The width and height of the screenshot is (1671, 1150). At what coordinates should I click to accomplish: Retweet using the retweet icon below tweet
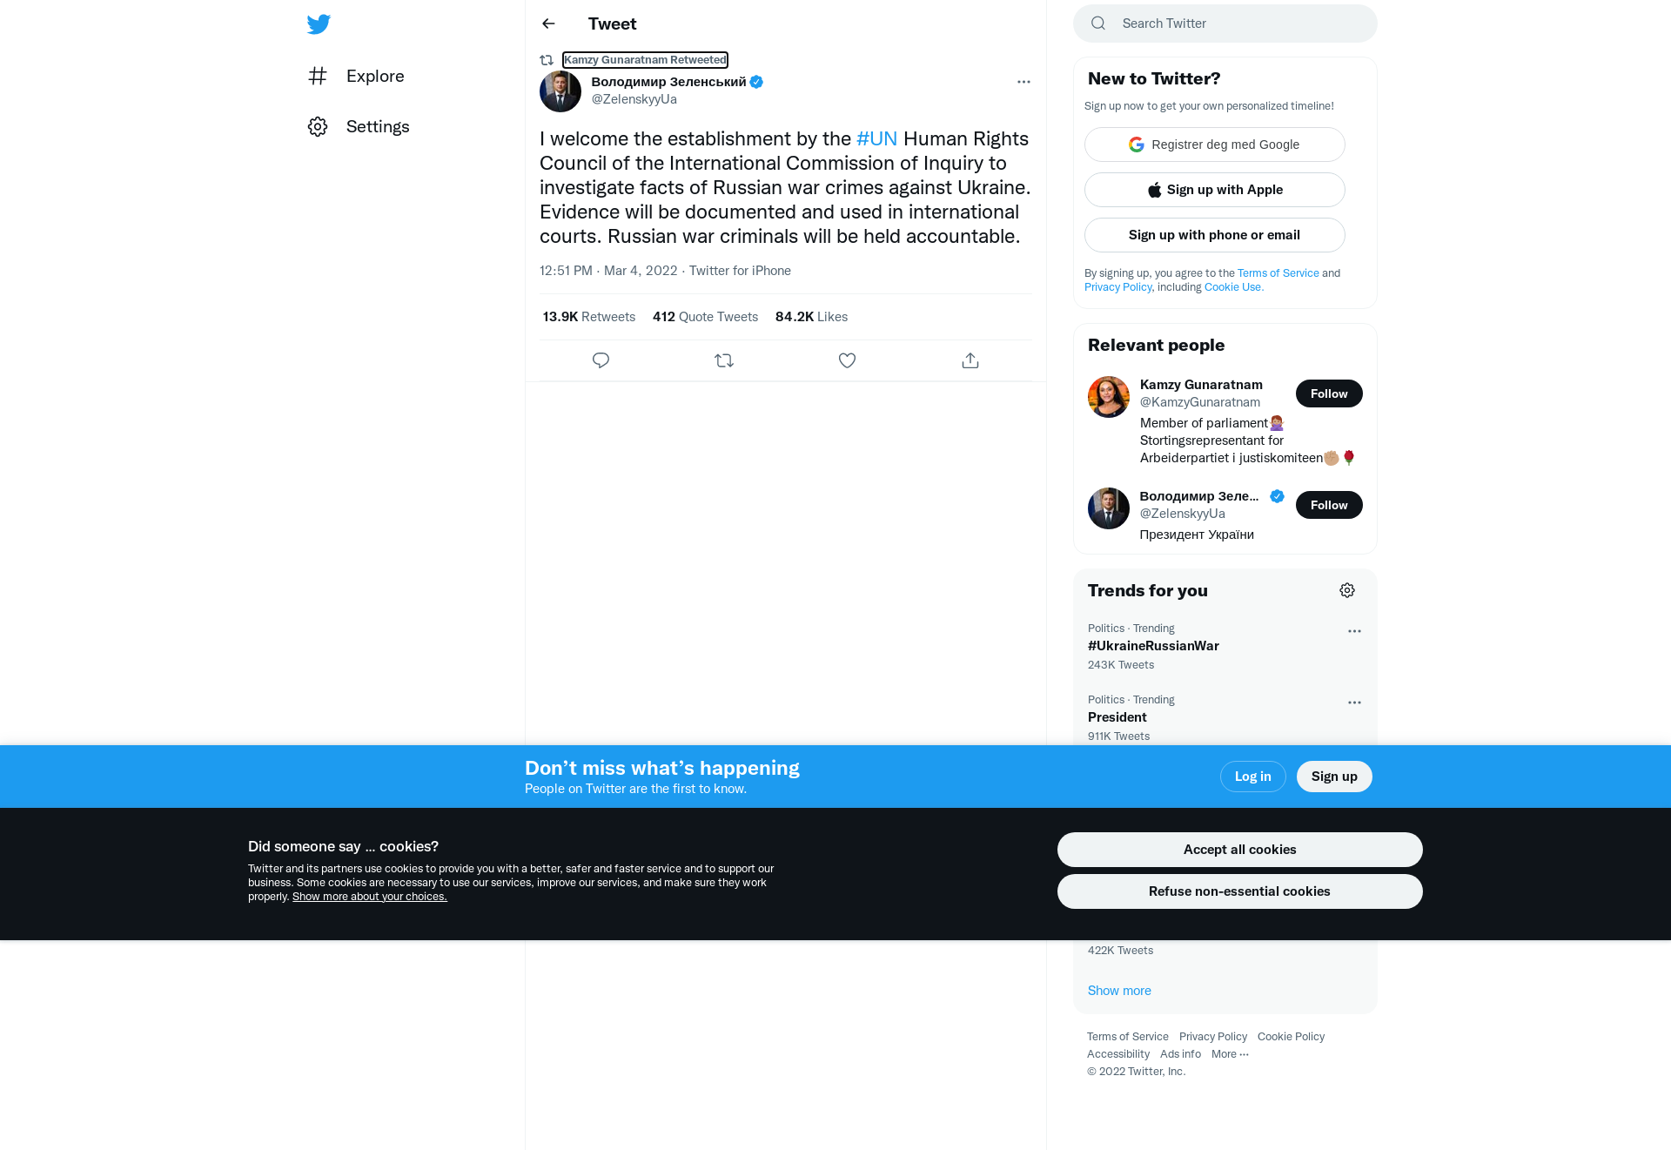pos(724,360)
